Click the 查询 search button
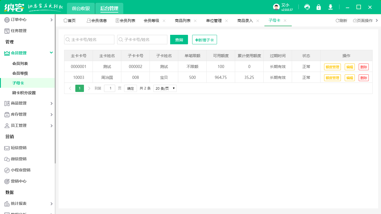Viewport: 381px width, 214px height. pos(179,40)
